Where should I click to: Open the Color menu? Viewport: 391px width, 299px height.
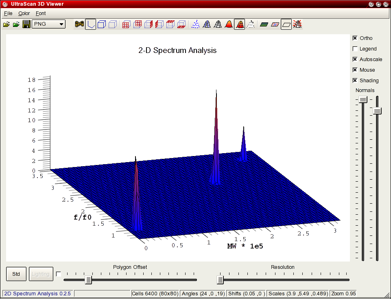[24, 13]
